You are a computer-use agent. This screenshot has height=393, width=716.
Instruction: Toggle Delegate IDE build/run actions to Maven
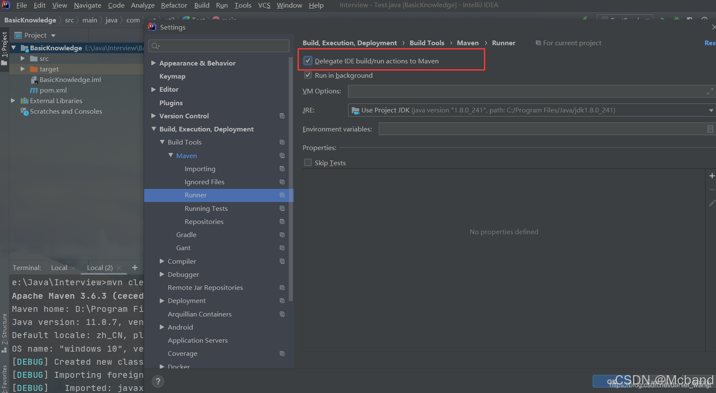coord(308,61)
